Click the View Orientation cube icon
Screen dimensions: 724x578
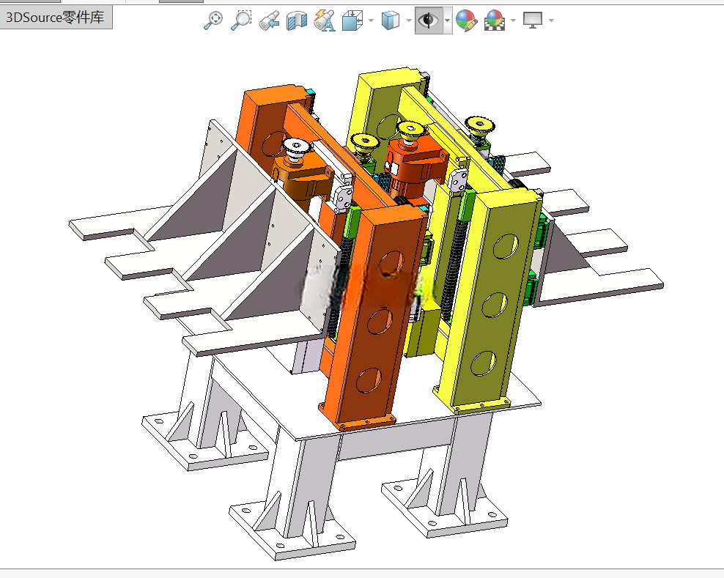point(352,21)
